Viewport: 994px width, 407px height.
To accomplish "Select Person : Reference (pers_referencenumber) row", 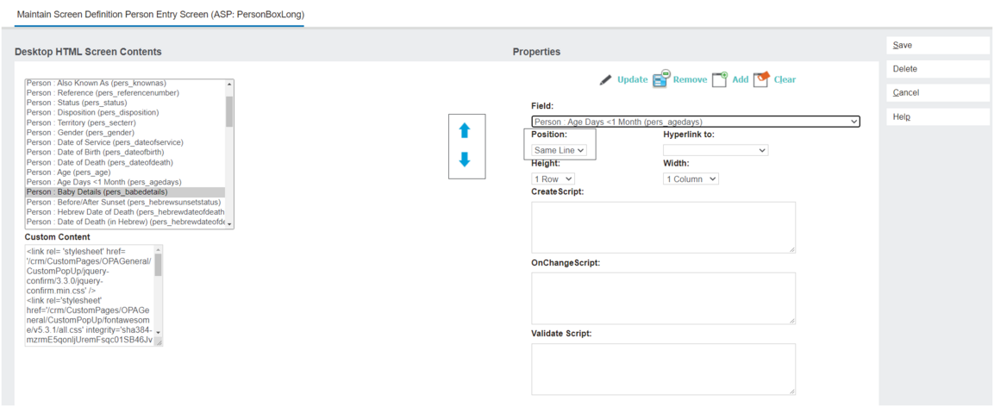I will click(125, 92).
